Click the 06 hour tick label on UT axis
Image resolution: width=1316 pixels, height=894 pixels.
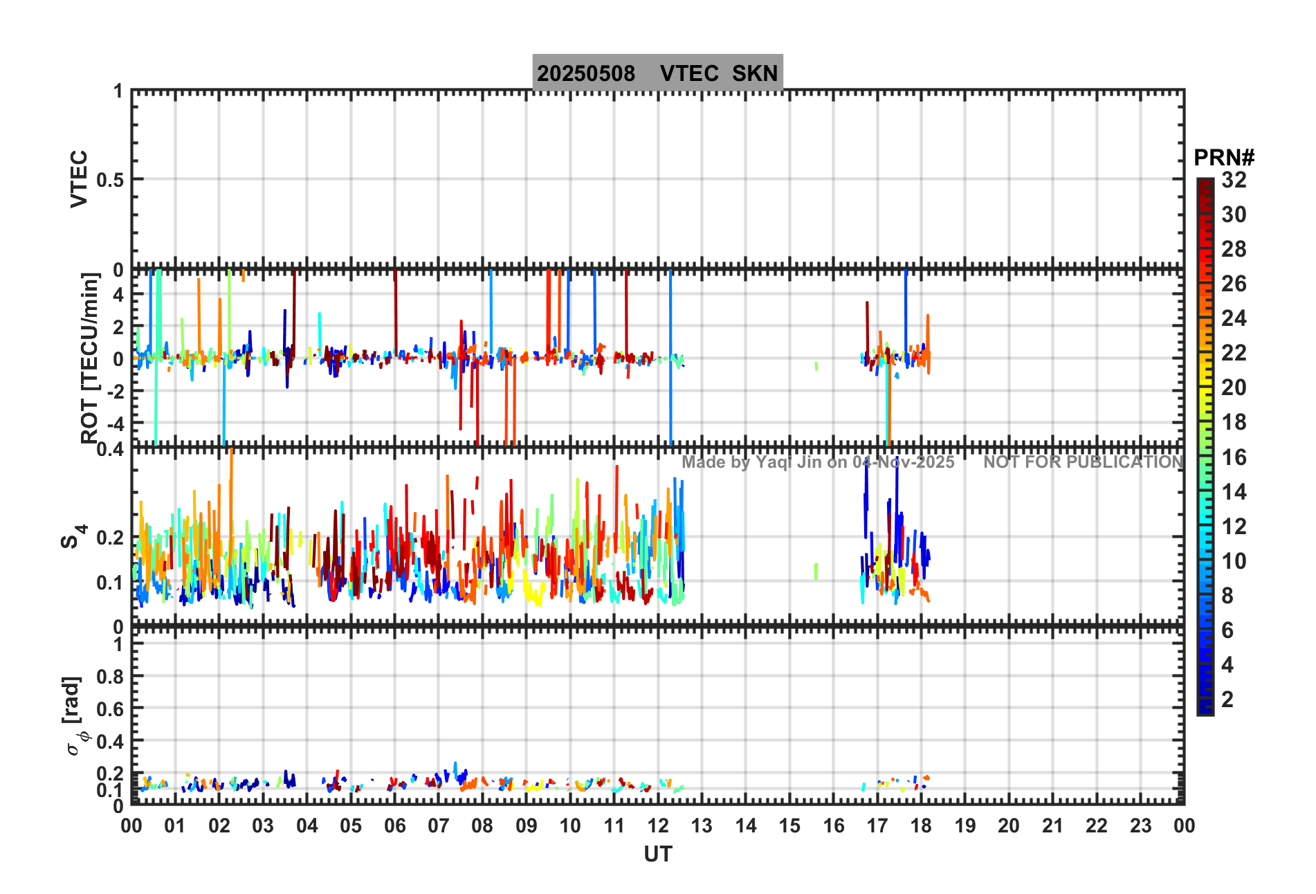394,825
